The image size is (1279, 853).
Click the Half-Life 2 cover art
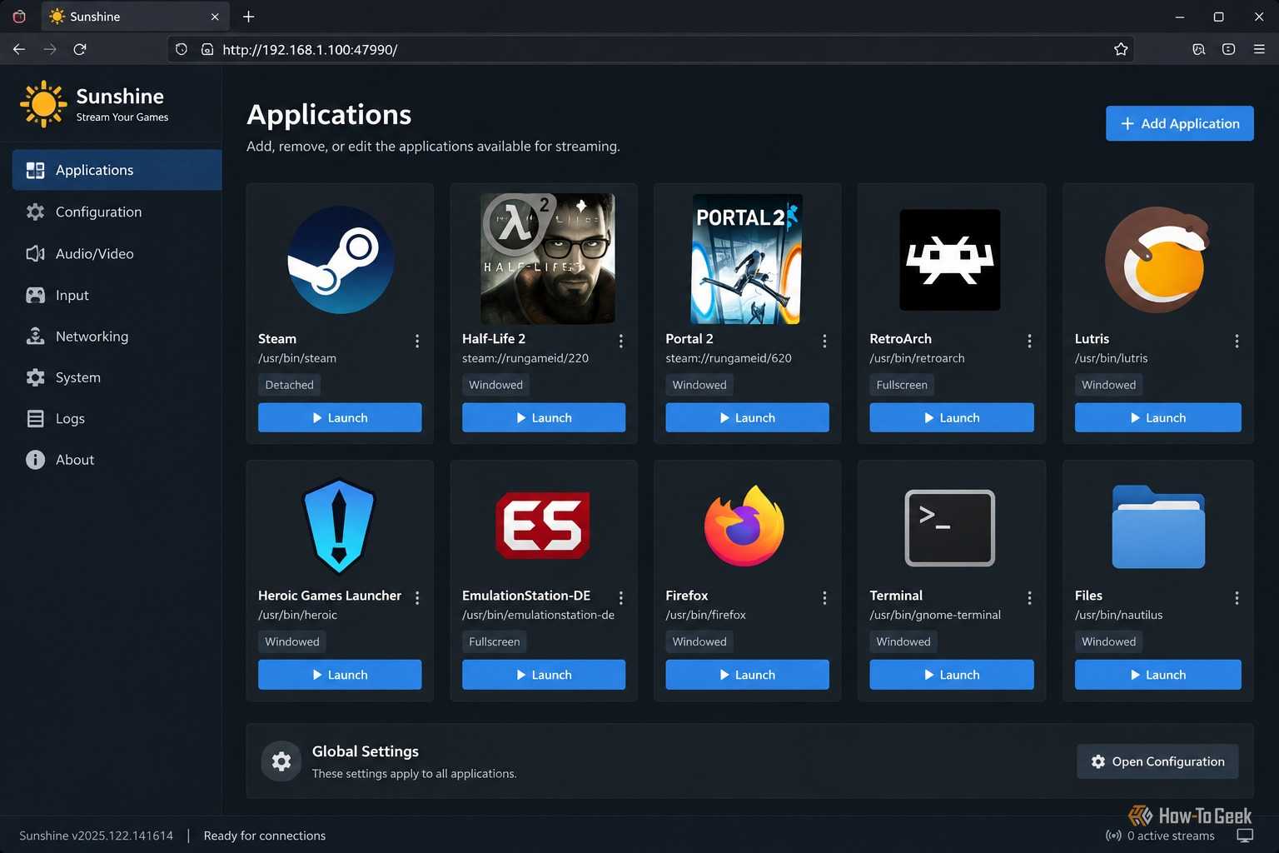pos(548,259)
